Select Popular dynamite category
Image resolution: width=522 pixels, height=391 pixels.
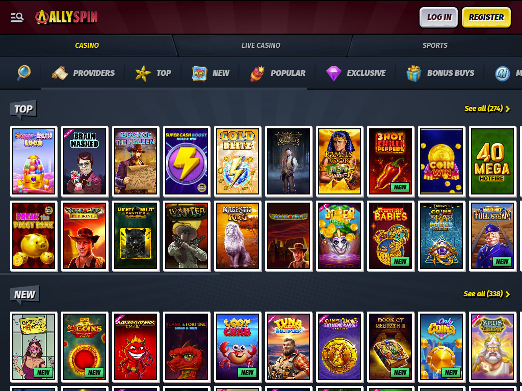point(278,73)
